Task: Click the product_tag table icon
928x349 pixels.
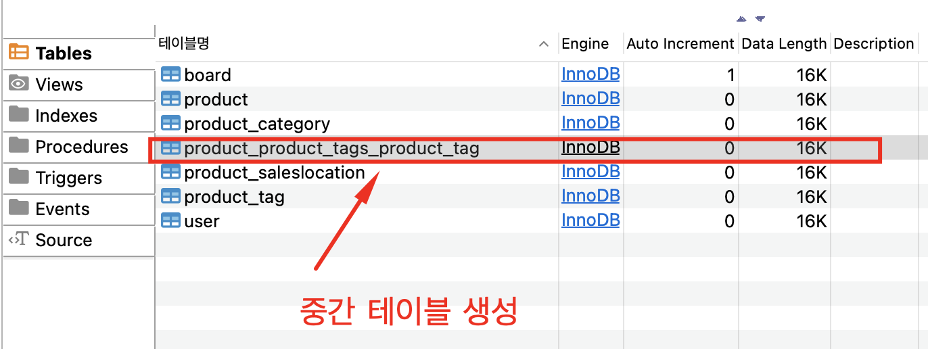Action: [170, 197]
